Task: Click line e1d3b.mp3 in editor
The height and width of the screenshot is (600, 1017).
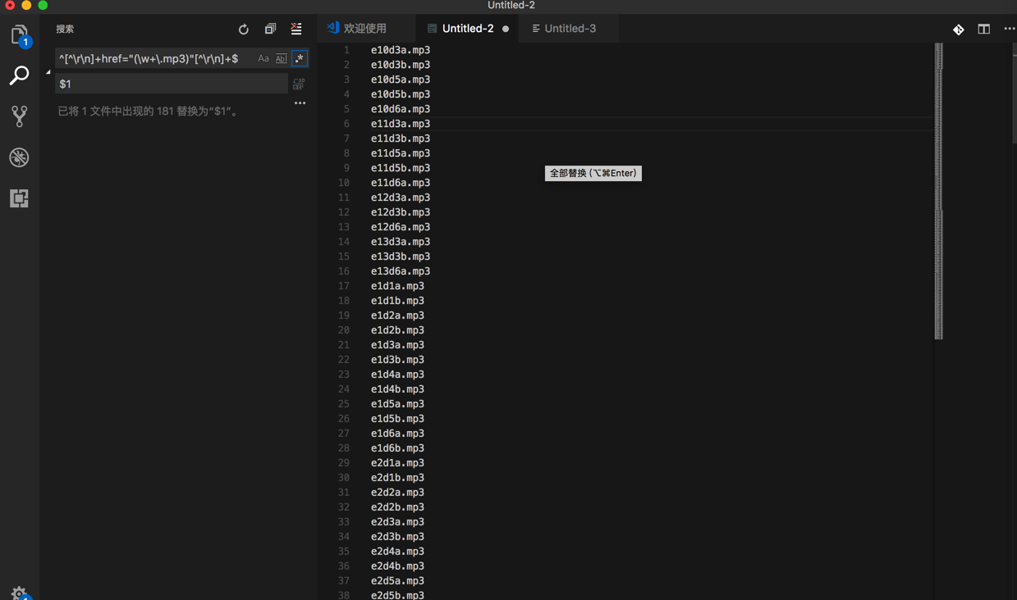Action: pos(397,360)
